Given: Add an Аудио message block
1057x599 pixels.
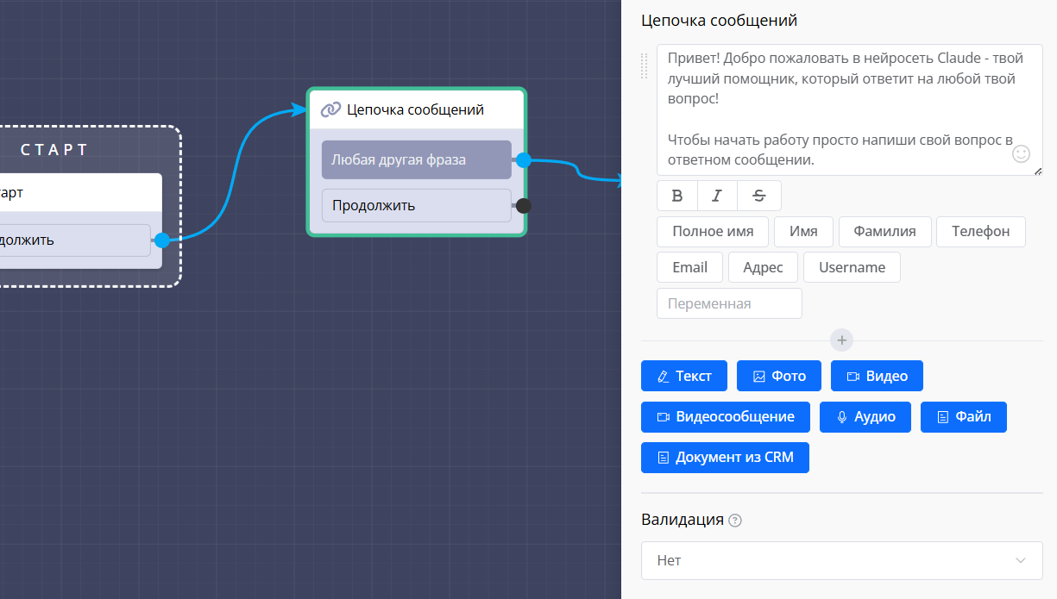Looking at the screenshot, I should click(x=865, y=417).
